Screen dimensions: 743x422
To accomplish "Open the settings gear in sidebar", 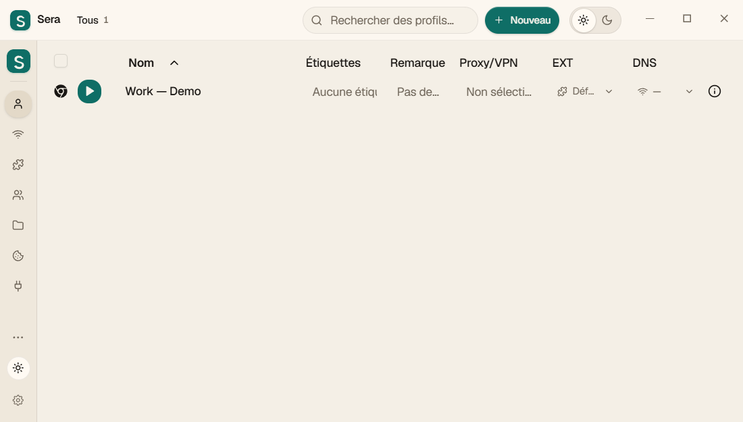I will pos(18,400).
